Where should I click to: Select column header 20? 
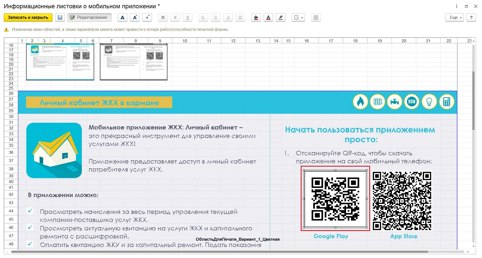(404, 41)
